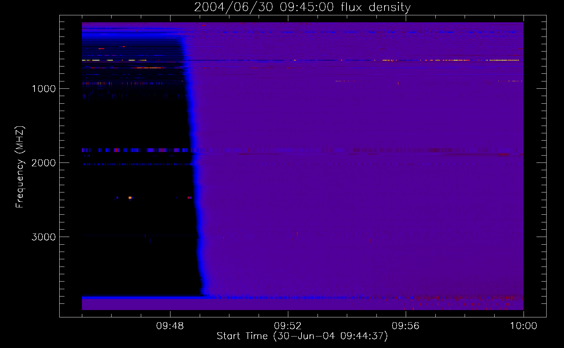The image size is (564, 348).
Task: Click the 1000 frequency tick label
Action: [x=44, y=89]
